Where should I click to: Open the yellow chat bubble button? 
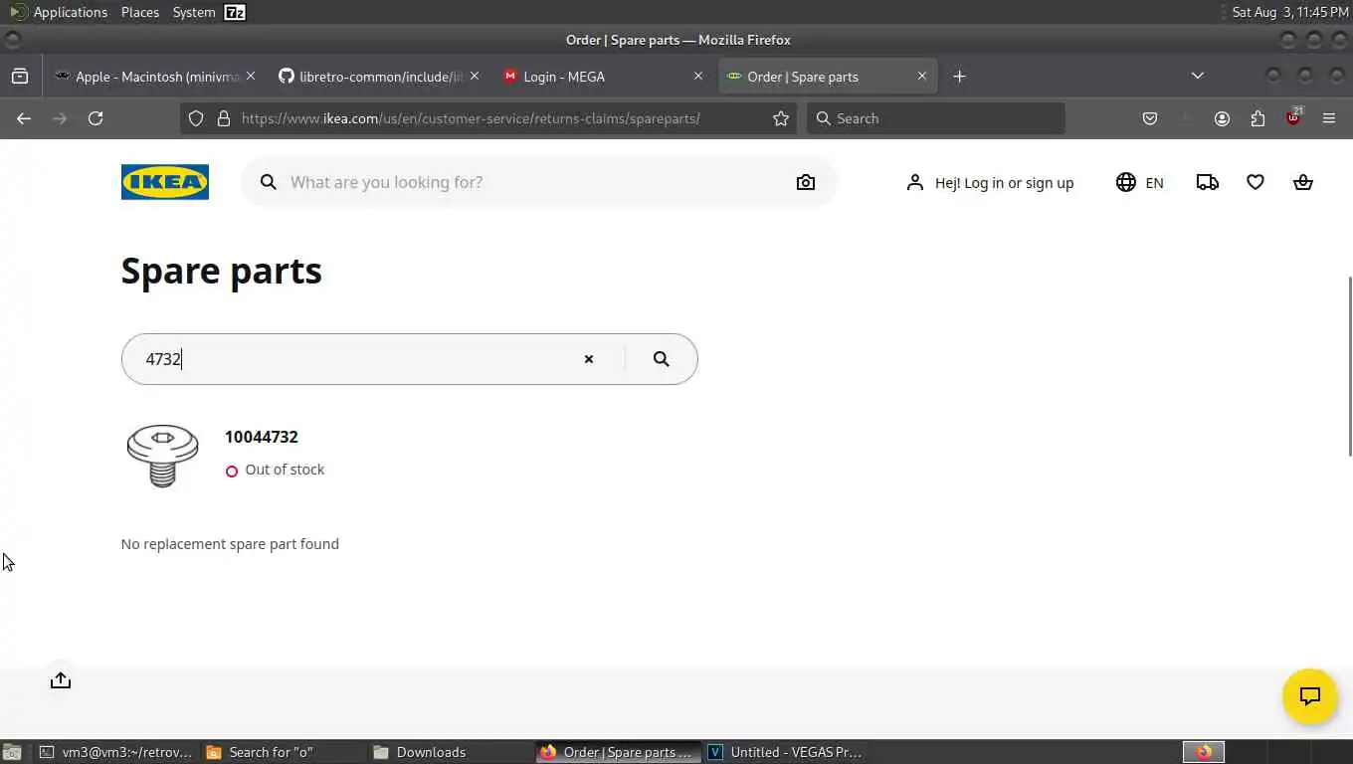pyautogui.click(x=1309, y=696)
